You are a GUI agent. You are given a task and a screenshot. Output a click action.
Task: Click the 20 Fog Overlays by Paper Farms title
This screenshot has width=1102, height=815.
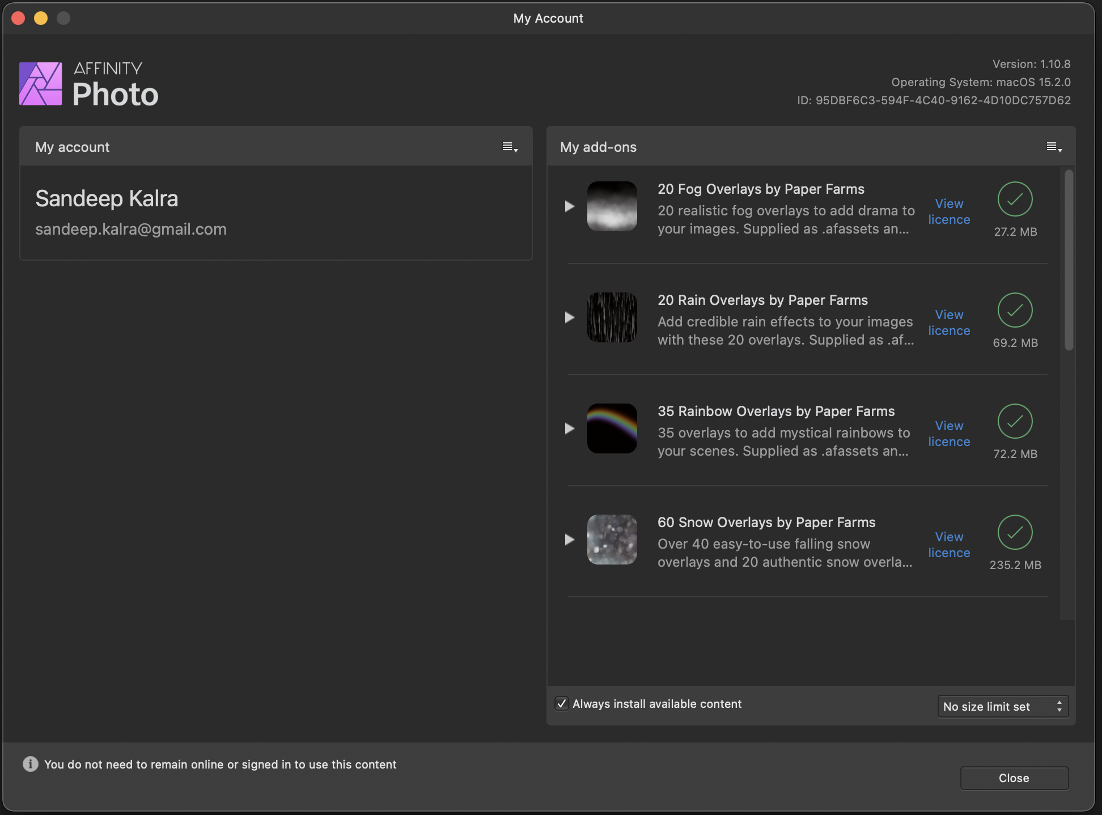pyautogui.click(x=761, y=189)
